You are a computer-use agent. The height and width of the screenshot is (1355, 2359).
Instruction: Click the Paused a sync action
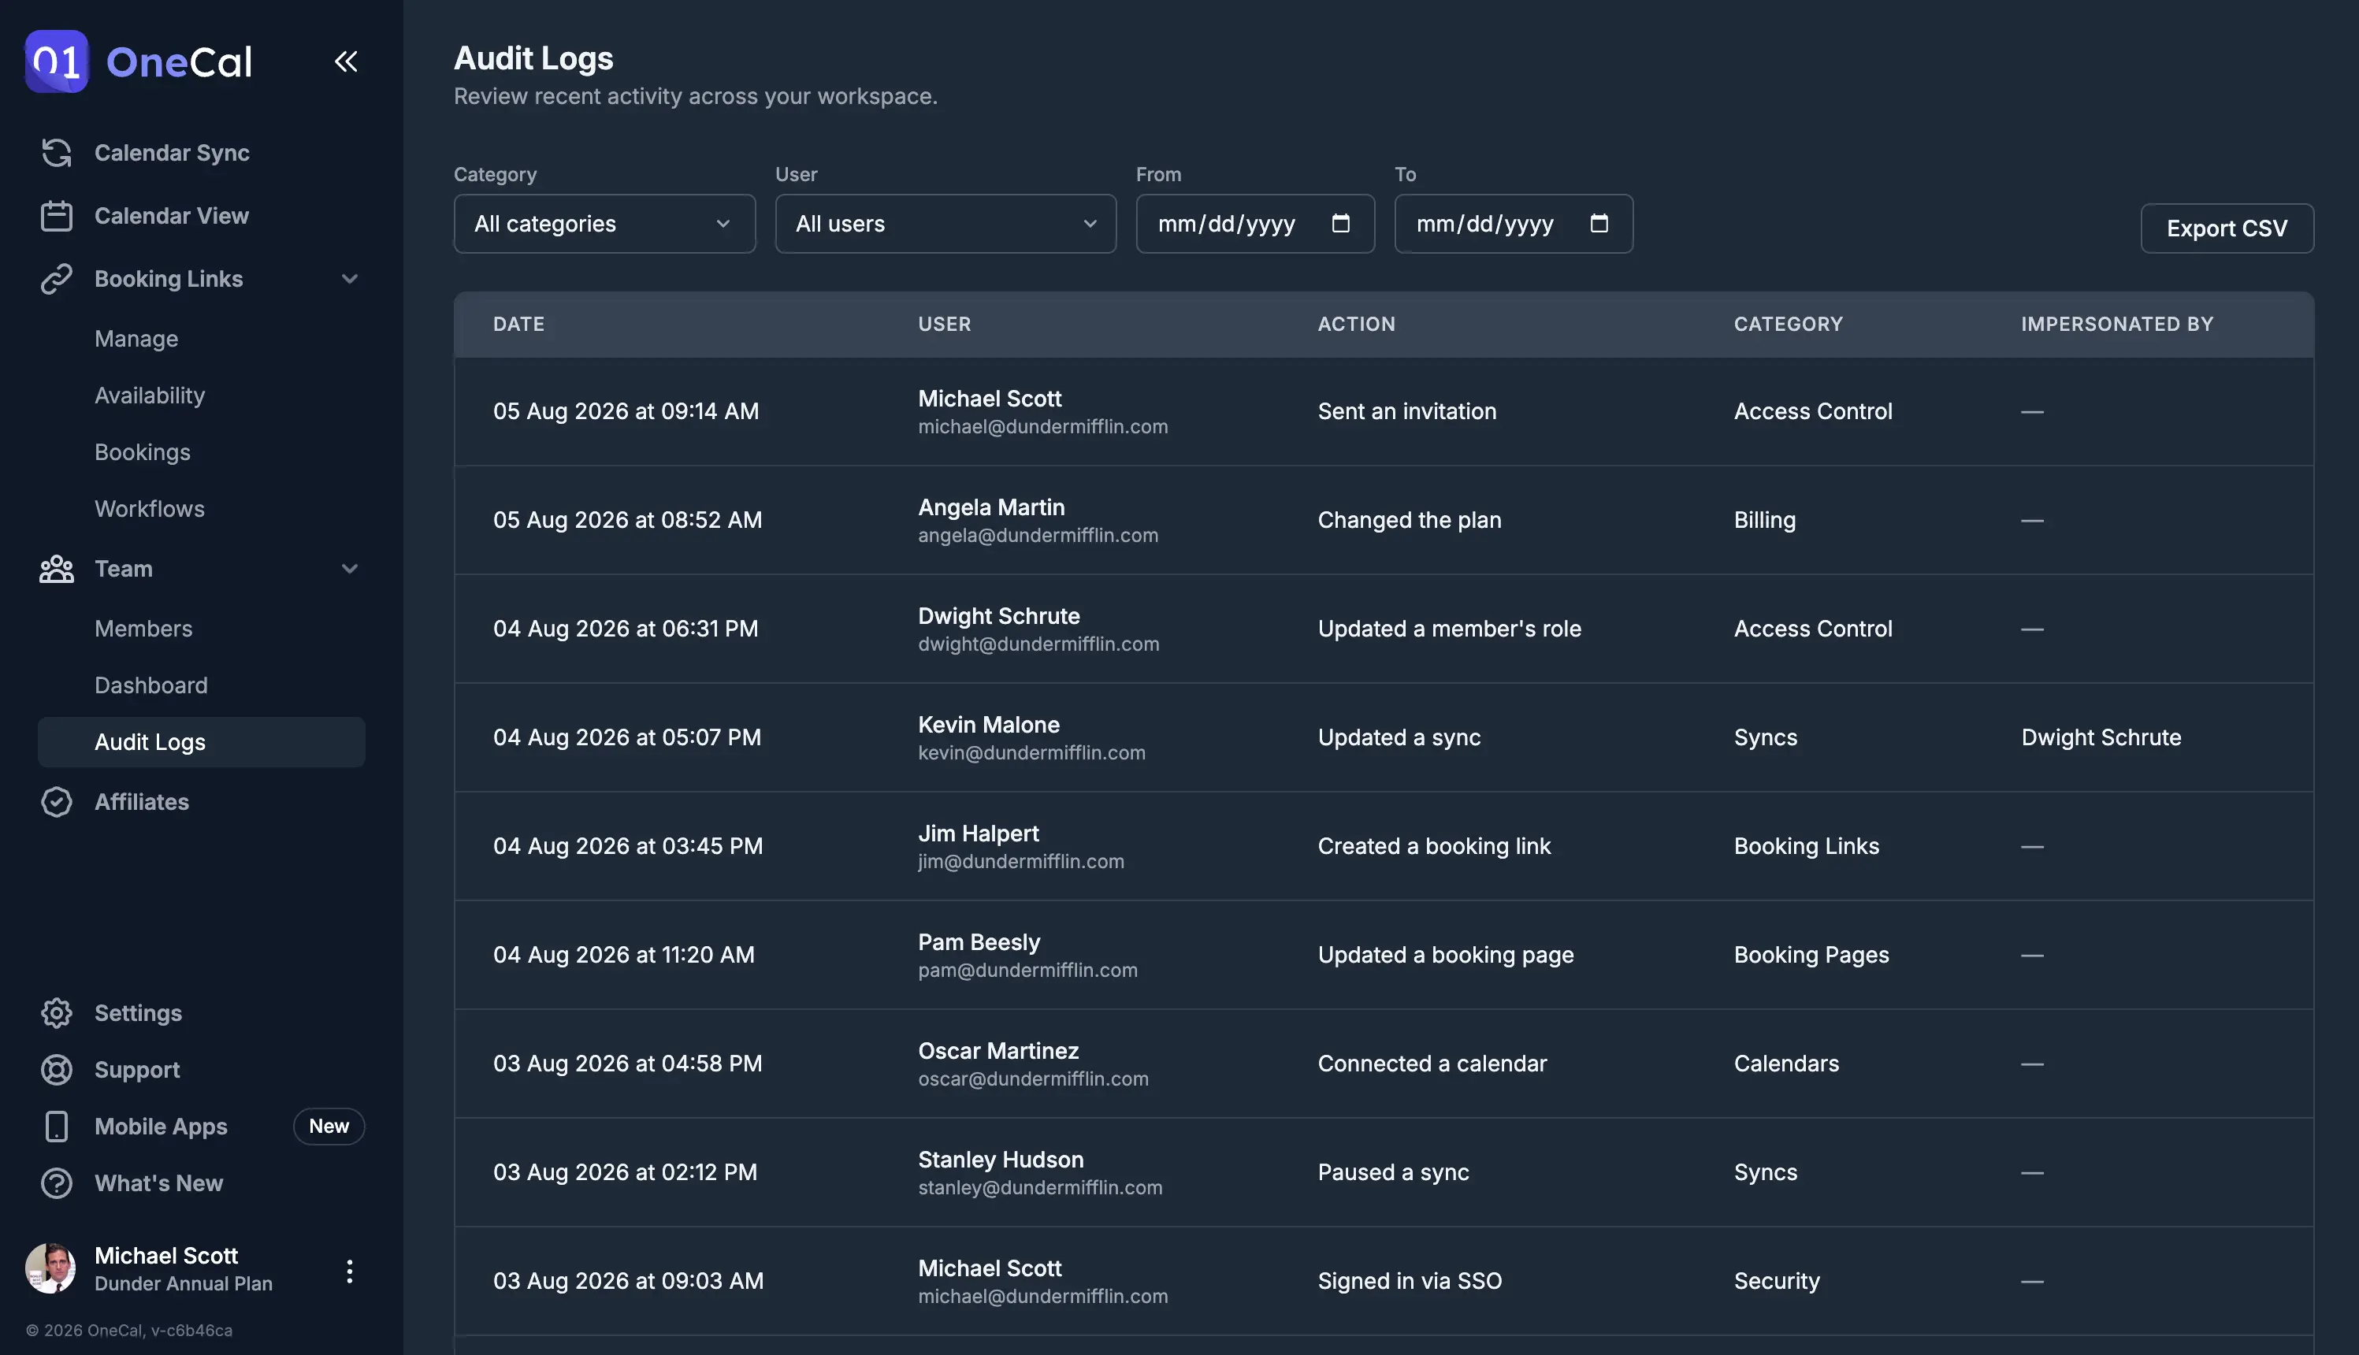[x=1393, y=1174]
